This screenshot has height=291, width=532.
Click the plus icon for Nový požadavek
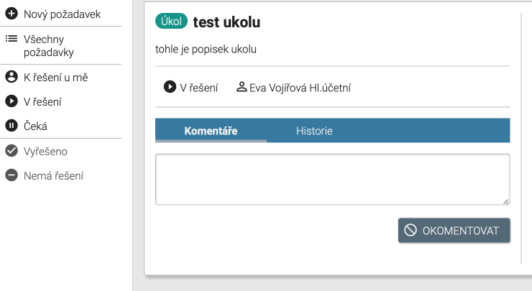click(x=12, y=14)
